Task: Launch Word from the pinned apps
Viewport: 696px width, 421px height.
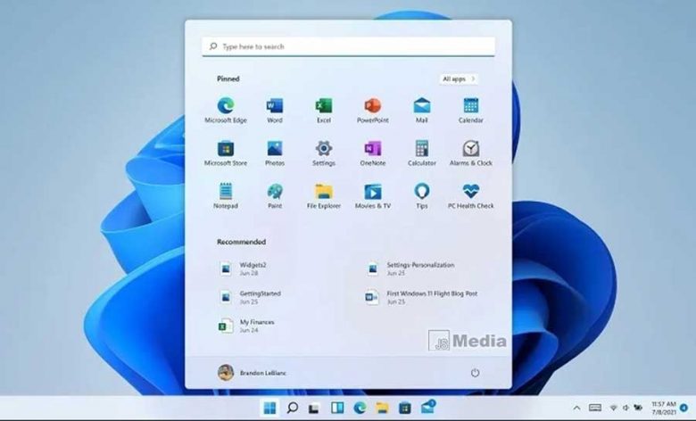Action: (274, 110)
